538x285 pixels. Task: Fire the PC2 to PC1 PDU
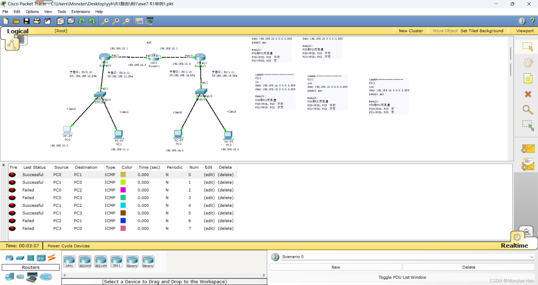point(12,221)
